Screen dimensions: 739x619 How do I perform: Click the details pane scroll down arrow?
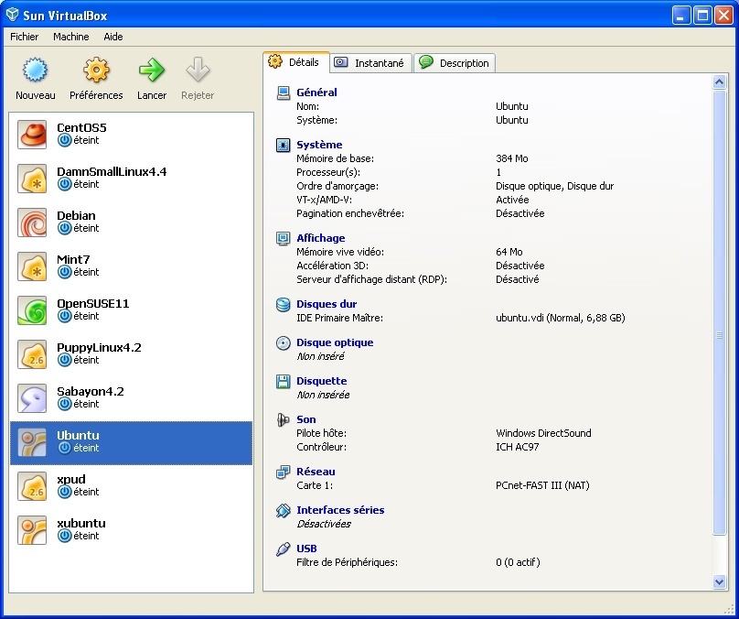coord(719,581)
